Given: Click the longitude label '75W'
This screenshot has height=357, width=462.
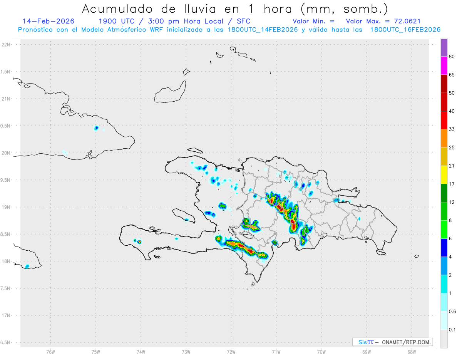Looking at the screenshot, I should pos(96,351).
